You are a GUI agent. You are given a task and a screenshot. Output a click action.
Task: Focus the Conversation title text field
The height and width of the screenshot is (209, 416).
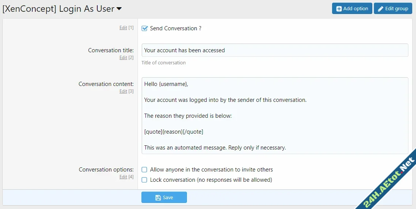(275, 50)
